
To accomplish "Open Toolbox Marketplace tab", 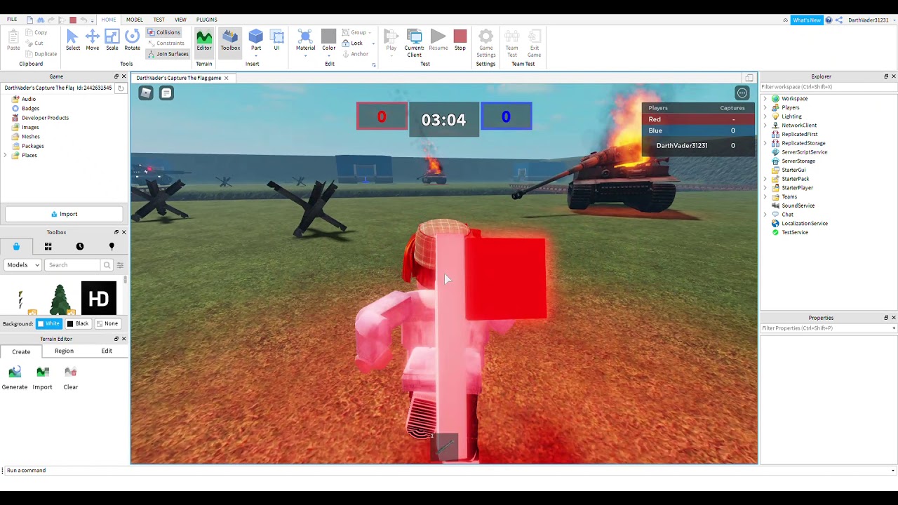I will (x=16, y=246).
